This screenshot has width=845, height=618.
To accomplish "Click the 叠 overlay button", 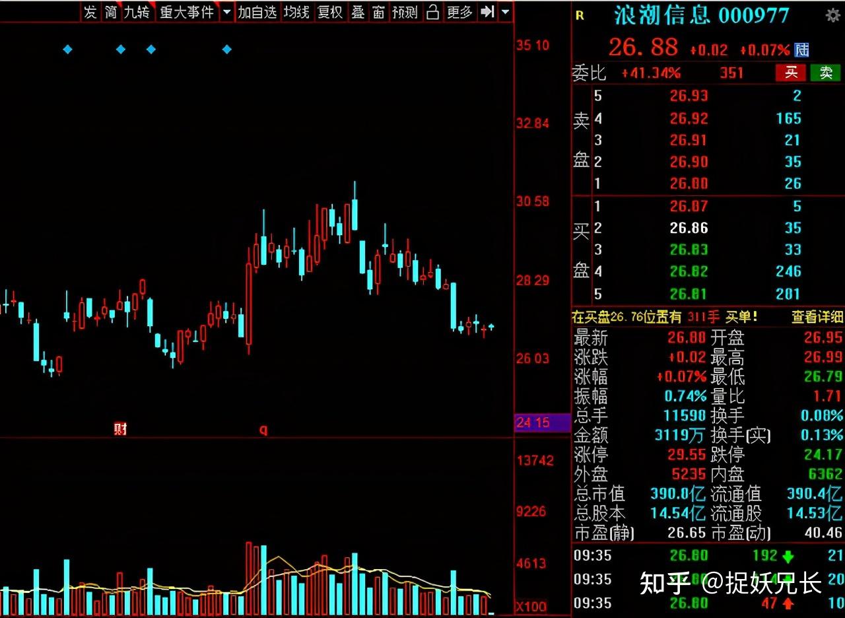I will pyautogui.click(x=358, y=12).
